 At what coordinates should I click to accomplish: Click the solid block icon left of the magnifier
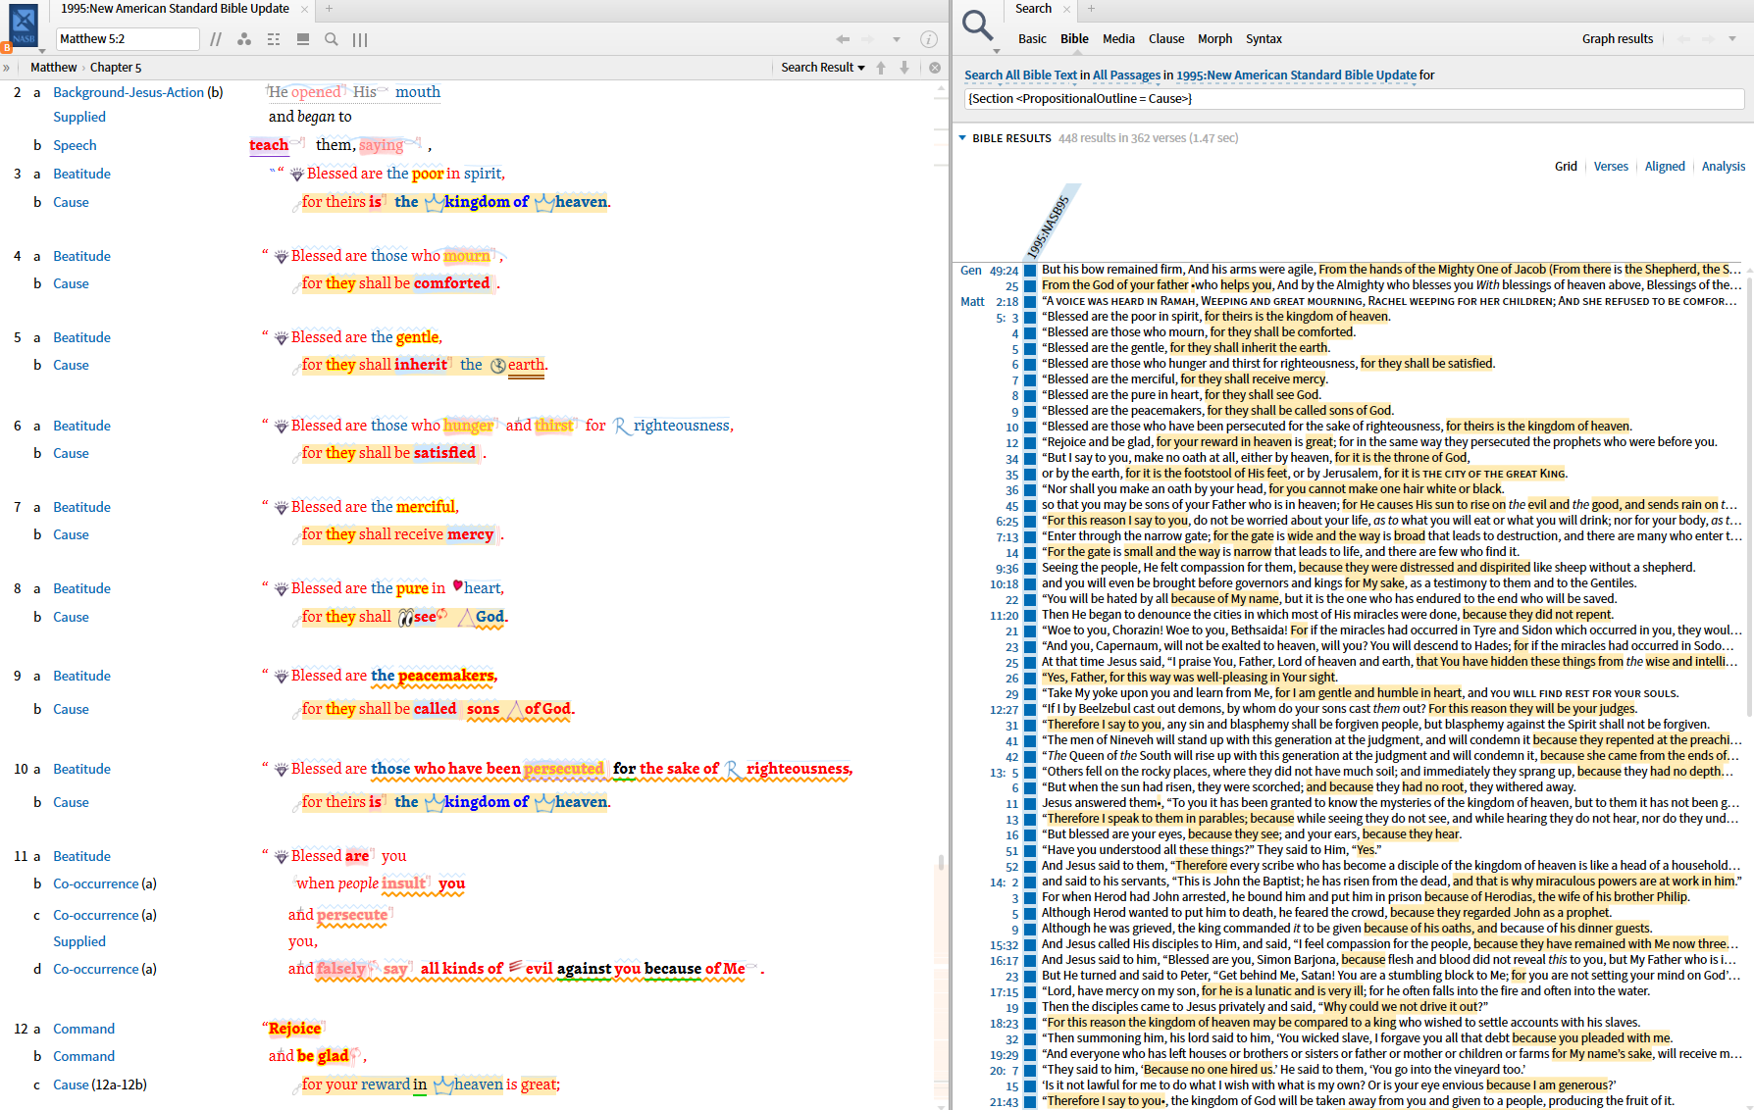(303, 39)
